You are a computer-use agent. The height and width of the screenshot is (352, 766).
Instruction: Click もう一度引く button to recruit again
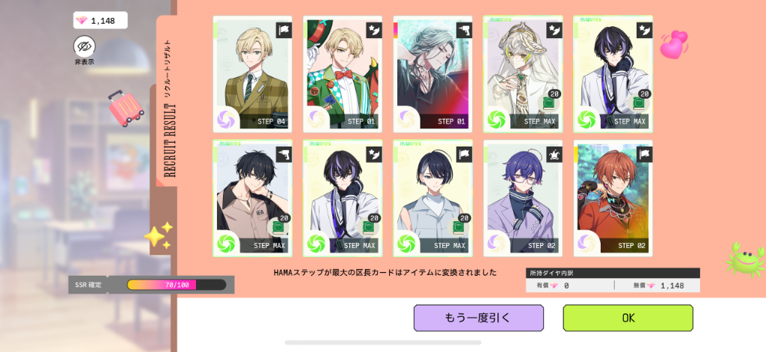coord(479,318)
